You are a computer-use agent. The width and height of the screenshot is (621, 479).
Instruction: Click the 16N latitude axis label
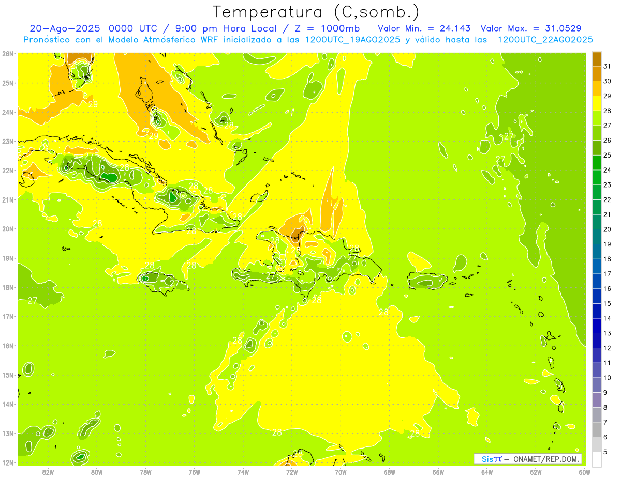7,346
